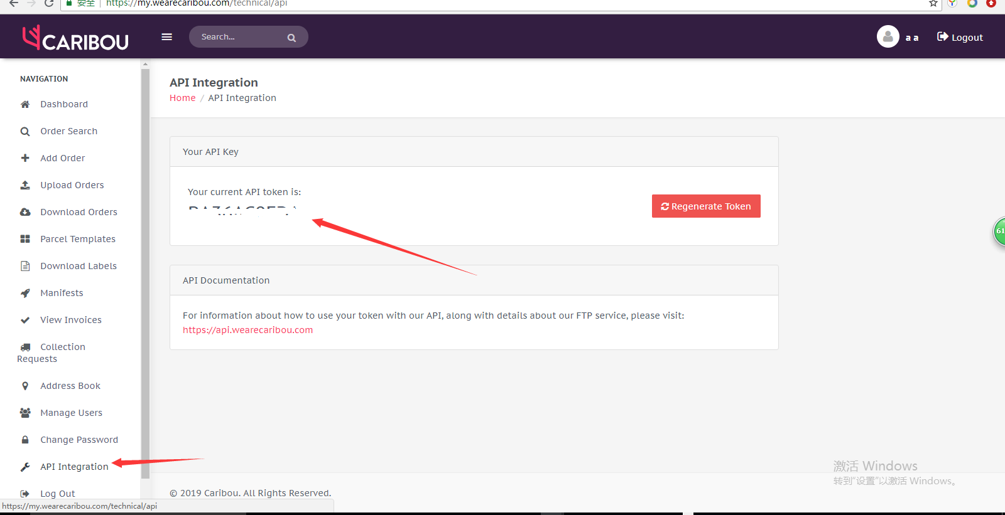Select Upload Orders in the sidebar
Screen dimensions: 1005x515
[x=72, y=185]
